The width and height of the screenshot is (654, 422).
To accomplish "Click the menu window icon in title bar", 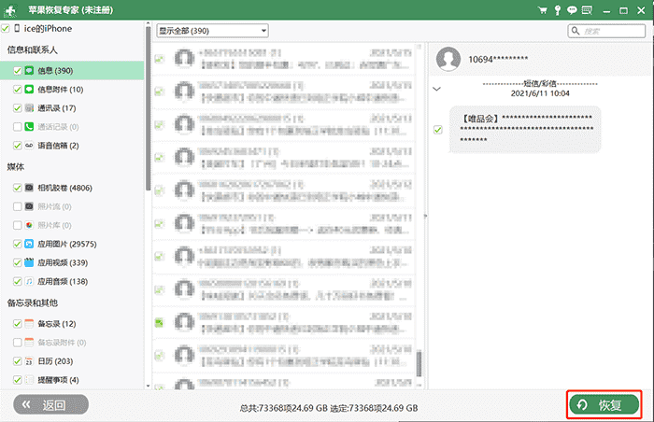I will pyautogui.click(x=588, y=9).
